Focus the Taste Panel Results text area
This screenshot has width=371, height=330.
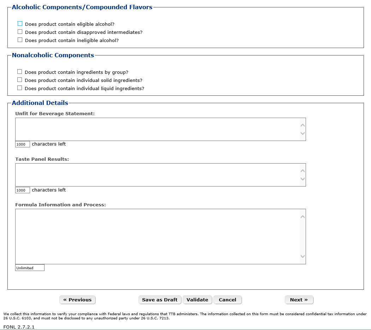coord(157,175)
